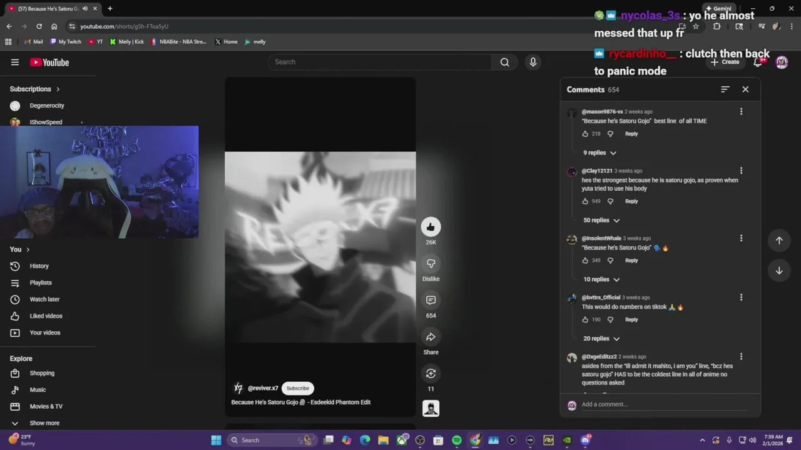Reload the page with browser refresh icon
This screenshot has width=801, height=450.
click(x=39, y=26)
